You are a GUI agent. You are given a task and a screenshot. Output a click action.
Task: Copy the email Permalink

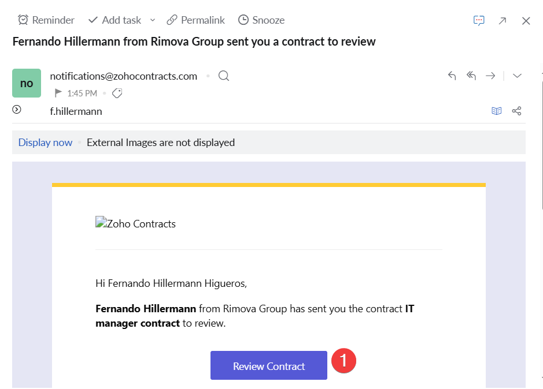[x=195, y=20]
